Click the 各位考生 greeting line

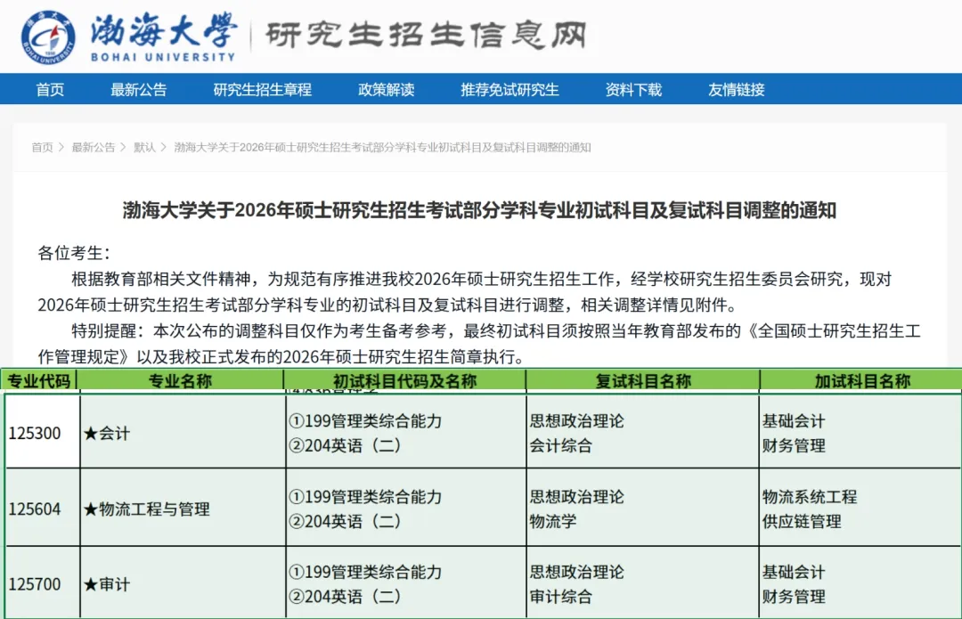74,253
